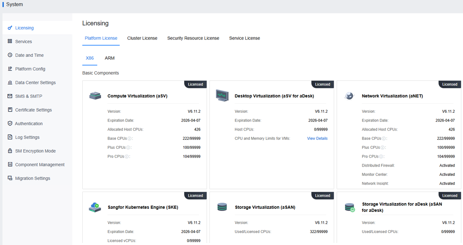Click the System page title
The height and width of the screenshot is (245, 463).
15,5
